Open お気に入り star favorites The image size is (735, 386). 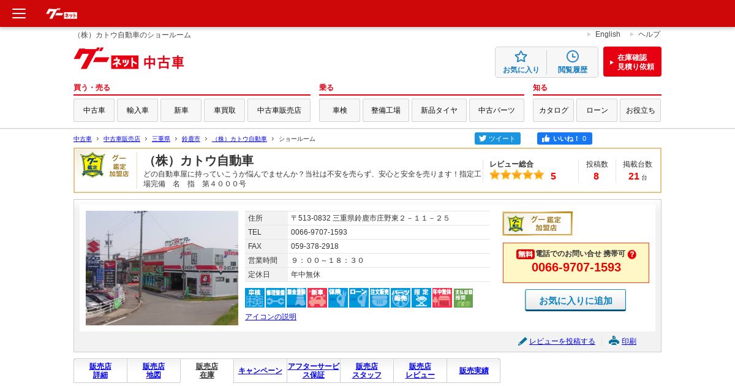(521, 62)
